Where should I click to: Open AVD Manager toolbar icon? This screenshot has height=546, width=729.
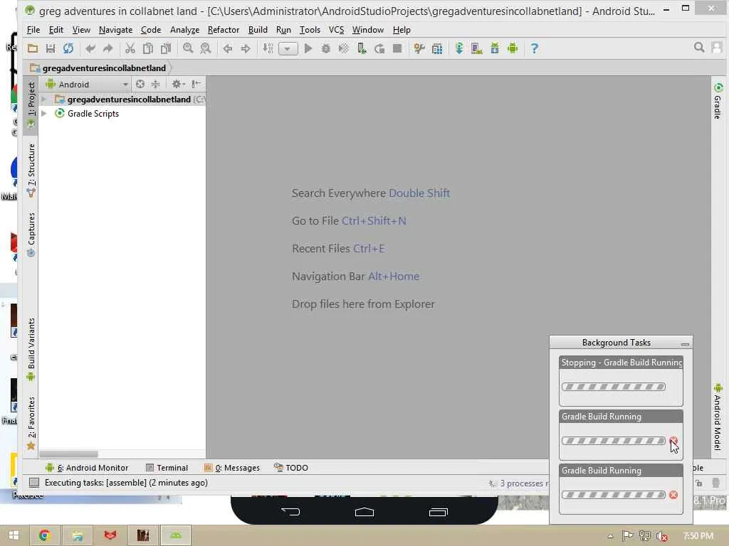(476, 48)
